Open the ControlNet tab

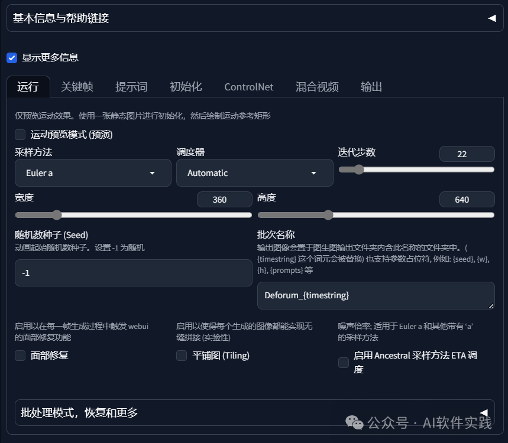pyautogui.click(x=249, y=87)
